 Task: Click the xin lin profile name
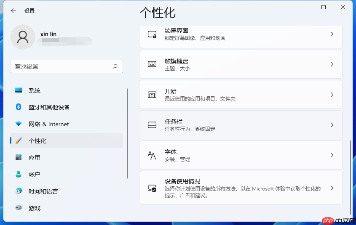coord(48,34)
